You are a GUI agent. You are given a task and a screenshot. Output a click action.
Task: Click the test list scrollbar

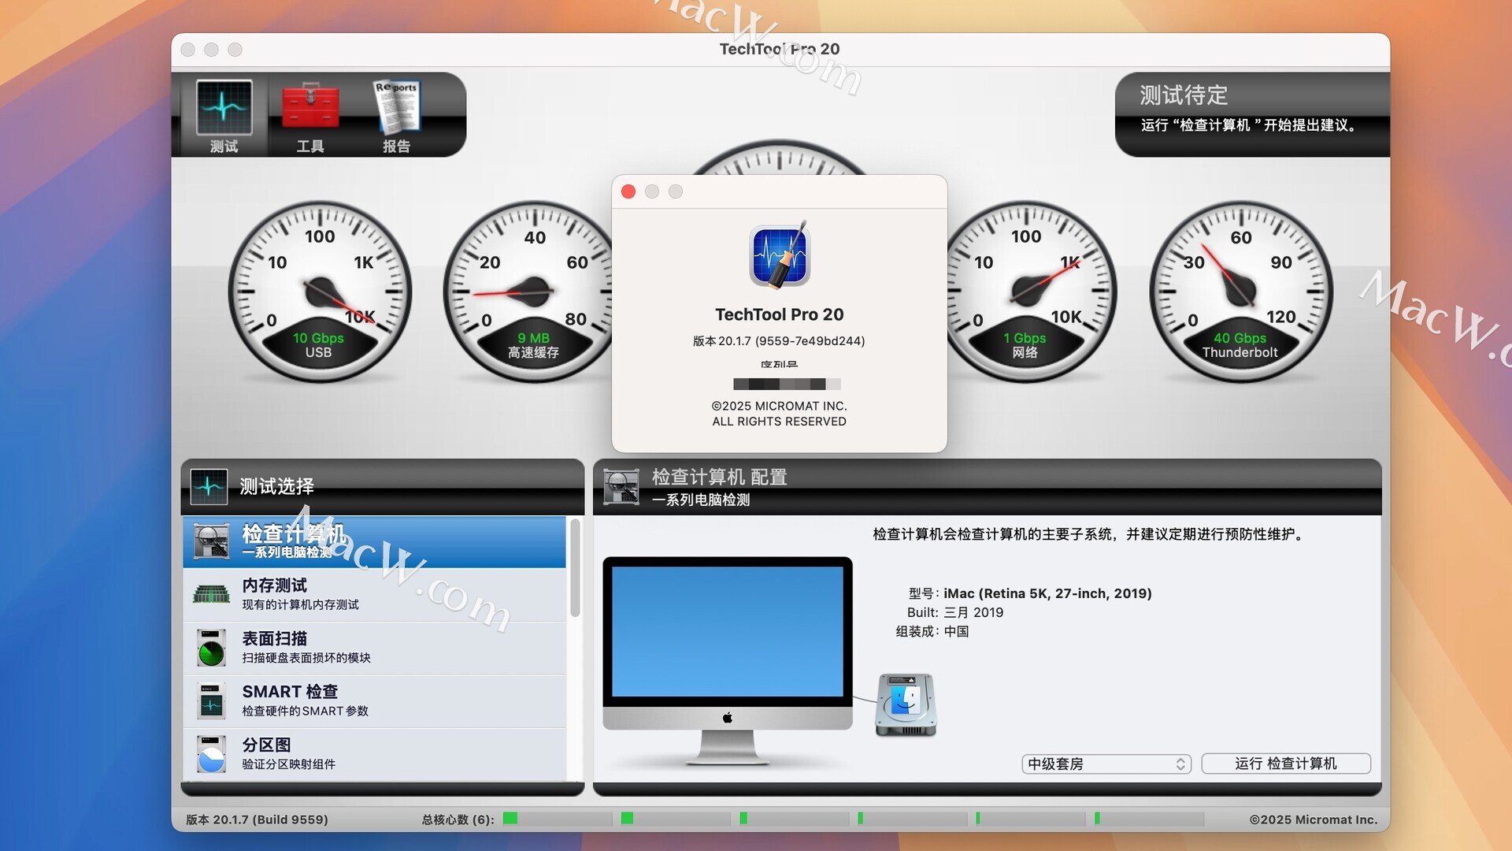(575, 568)
